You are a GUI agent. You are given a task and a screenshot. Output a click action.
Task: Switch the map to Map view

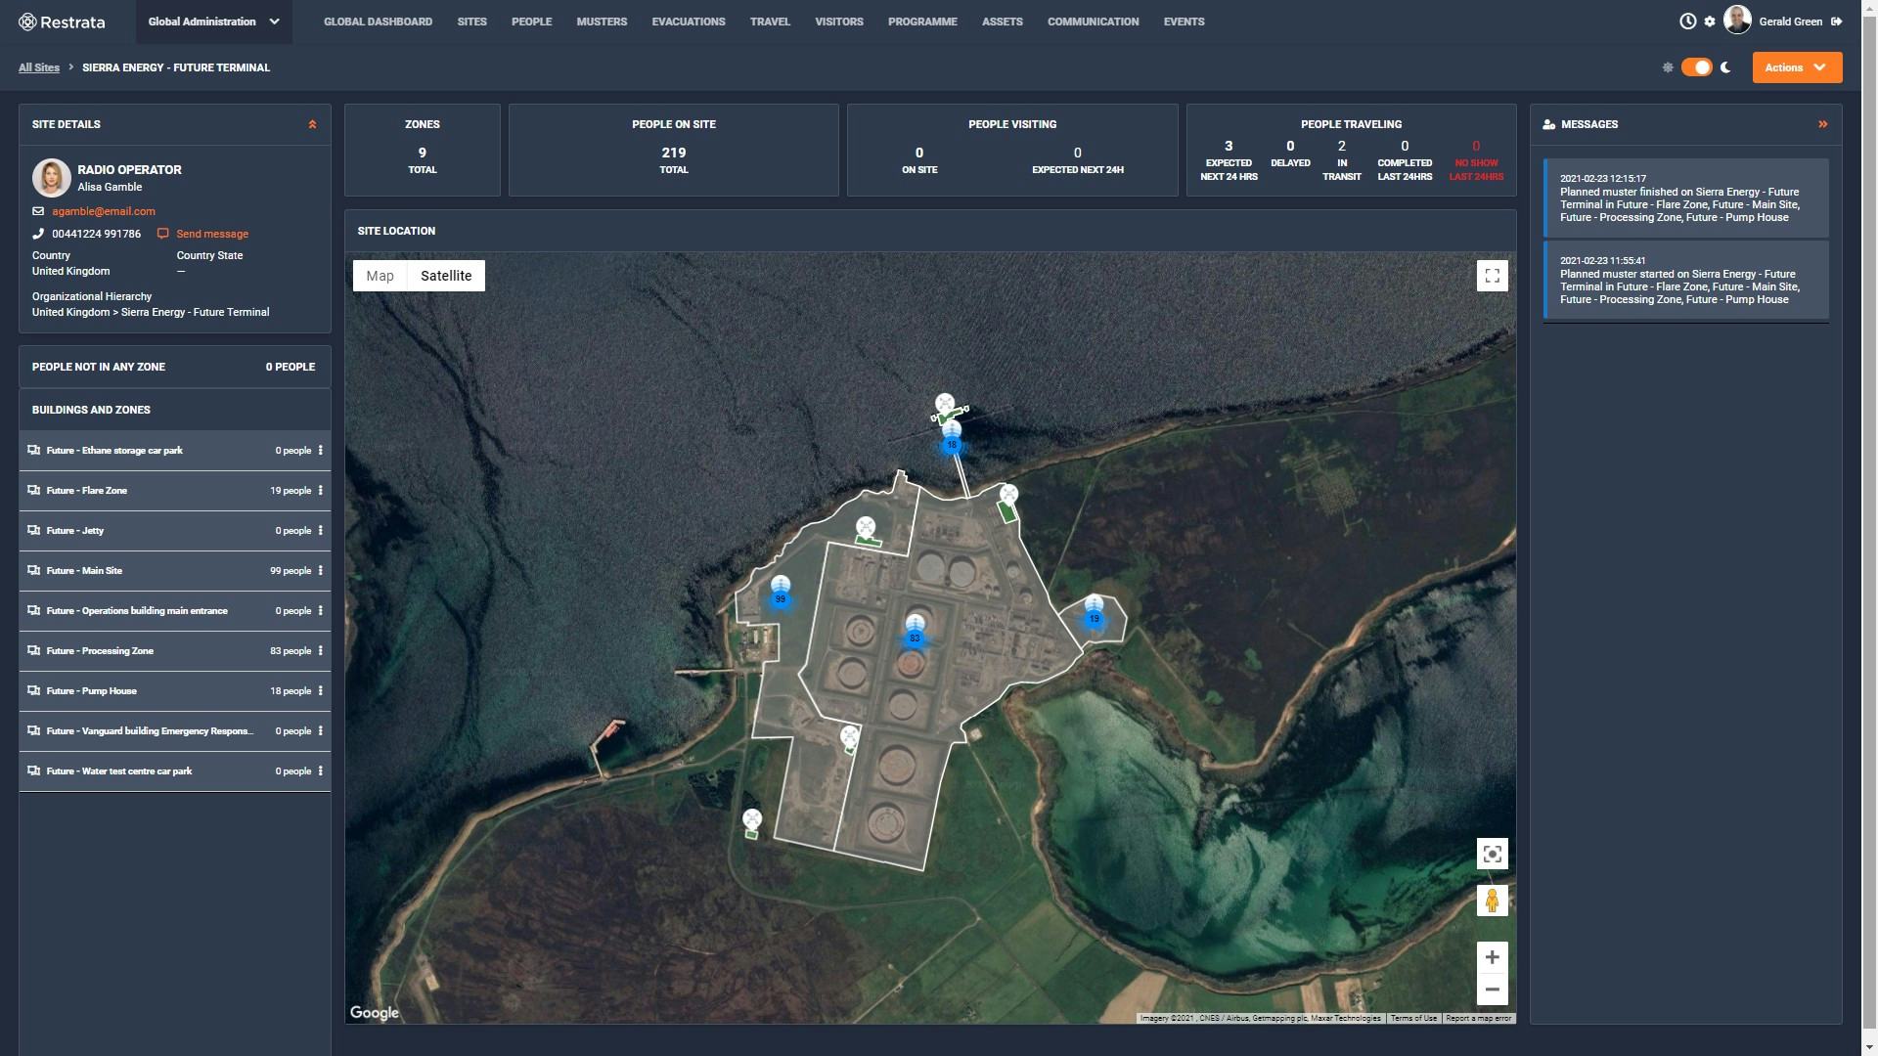point(380,276)
